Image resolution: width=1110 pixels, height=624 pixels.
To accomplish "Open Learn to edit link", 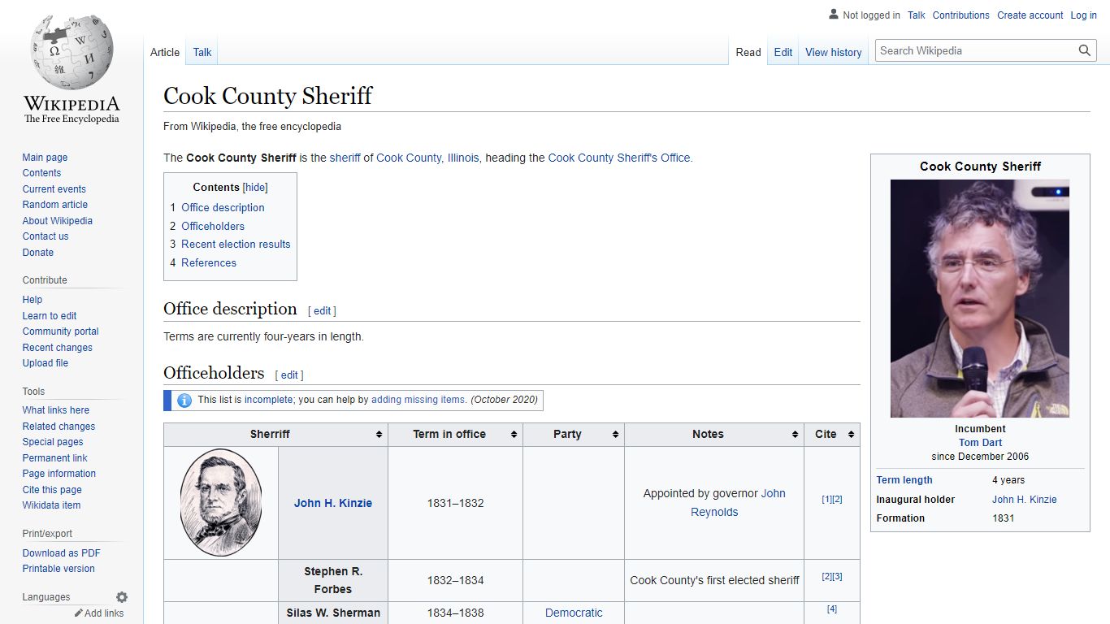I will (50, 316).
